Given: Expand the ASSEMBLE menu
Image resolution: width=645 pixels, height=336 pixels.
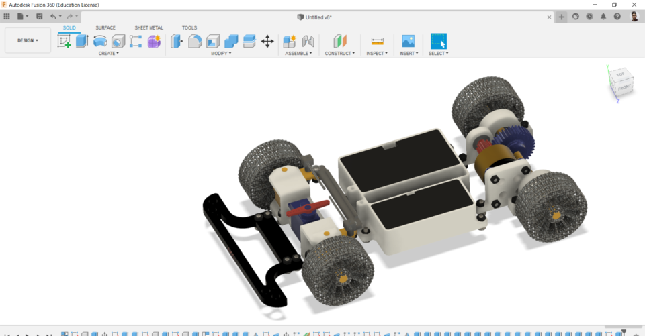Looking at the screenshot, I should pyautogui.click(x=298, y=54).
